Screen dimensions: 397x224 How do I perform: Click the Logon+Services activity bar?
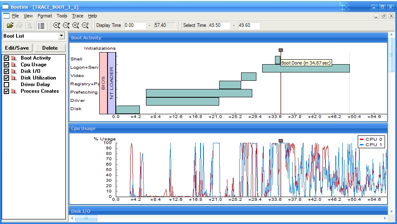pos(306,68)
